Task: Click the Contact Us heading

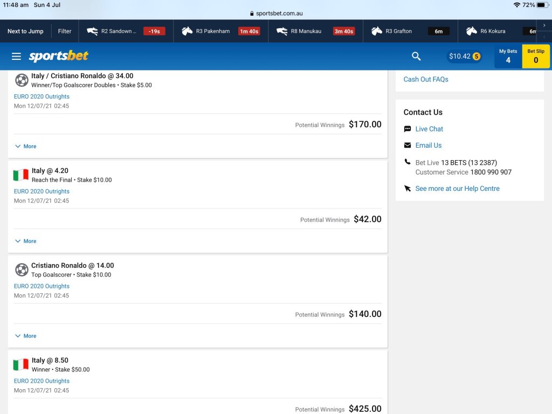Action: tap(423, 112)
